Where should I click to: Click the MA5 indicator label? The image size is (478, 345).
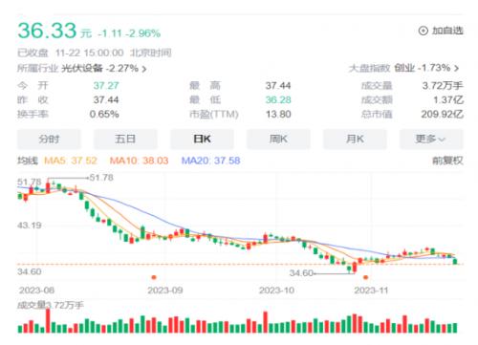70,161
